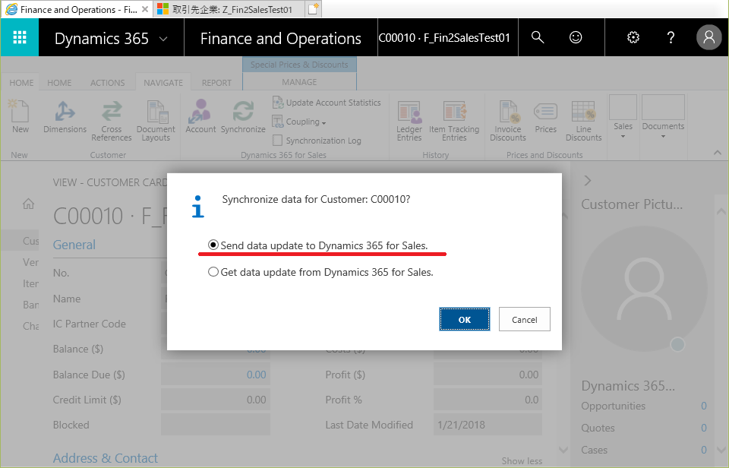Click the Synchronize ribbon icon

[243, 116]
